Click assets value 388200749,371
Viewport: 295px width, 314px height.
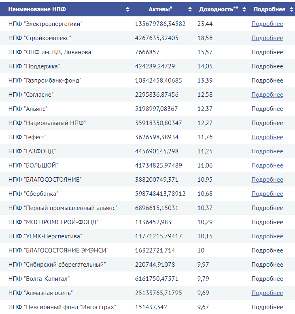157,180
